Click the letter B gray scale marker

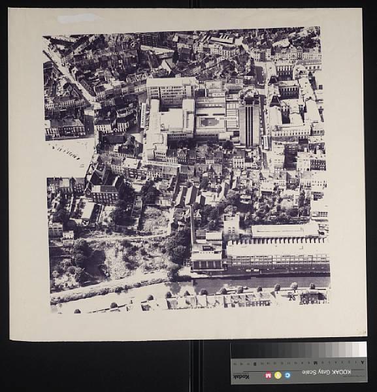point(255,363)
